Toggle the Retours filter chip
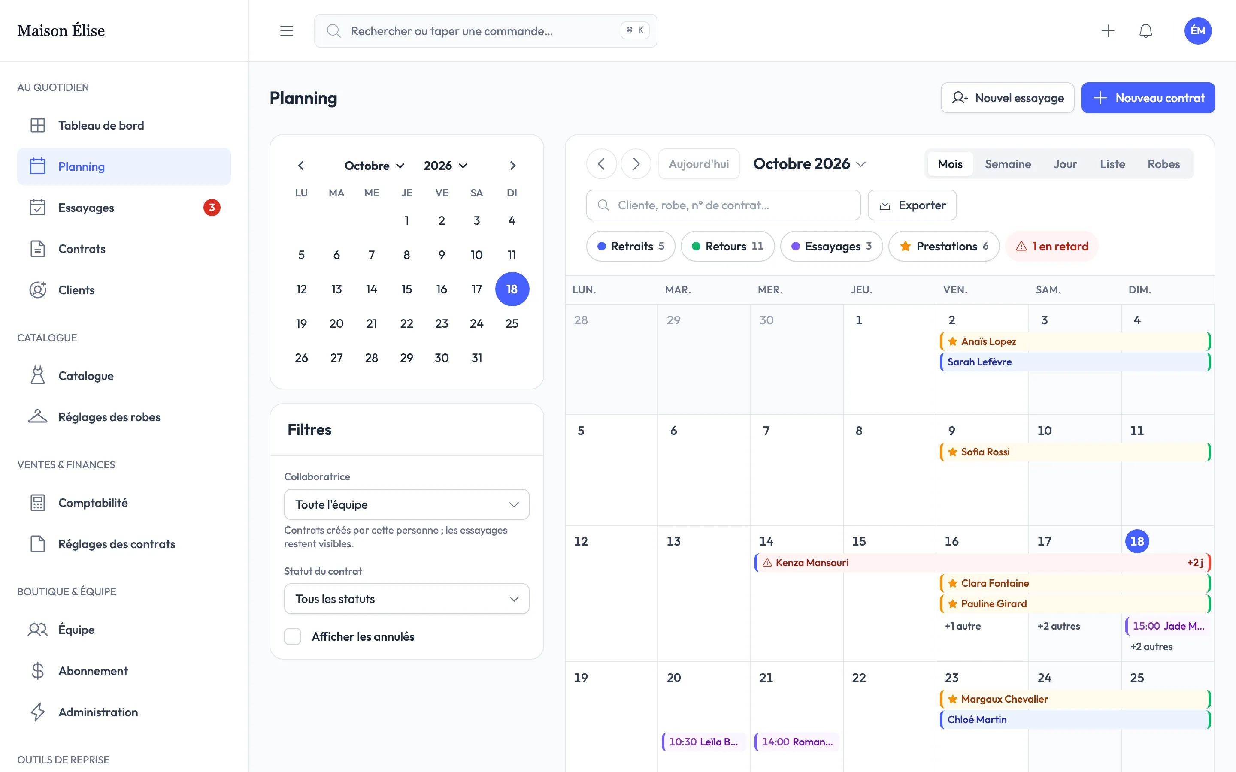This screenshot has width=1236, height=772. tap(727, 246)
